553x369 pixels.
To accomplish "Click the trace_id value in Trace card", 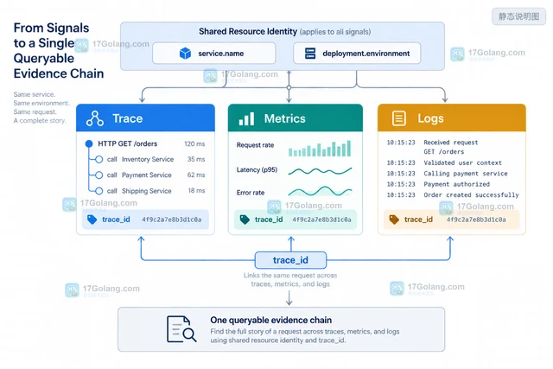I will click(x=172, y=219).
